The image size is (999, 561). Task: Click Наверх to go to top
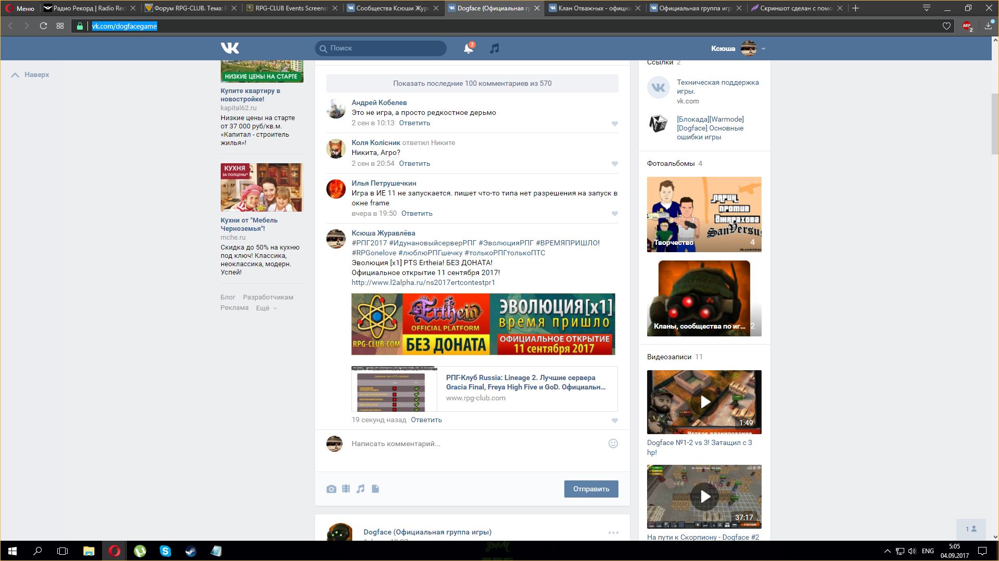coord(30,74)
